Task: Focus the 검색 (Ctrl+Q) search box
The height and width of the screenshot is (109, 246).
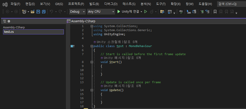Action: pyautogui.click(x=231, y=4)
